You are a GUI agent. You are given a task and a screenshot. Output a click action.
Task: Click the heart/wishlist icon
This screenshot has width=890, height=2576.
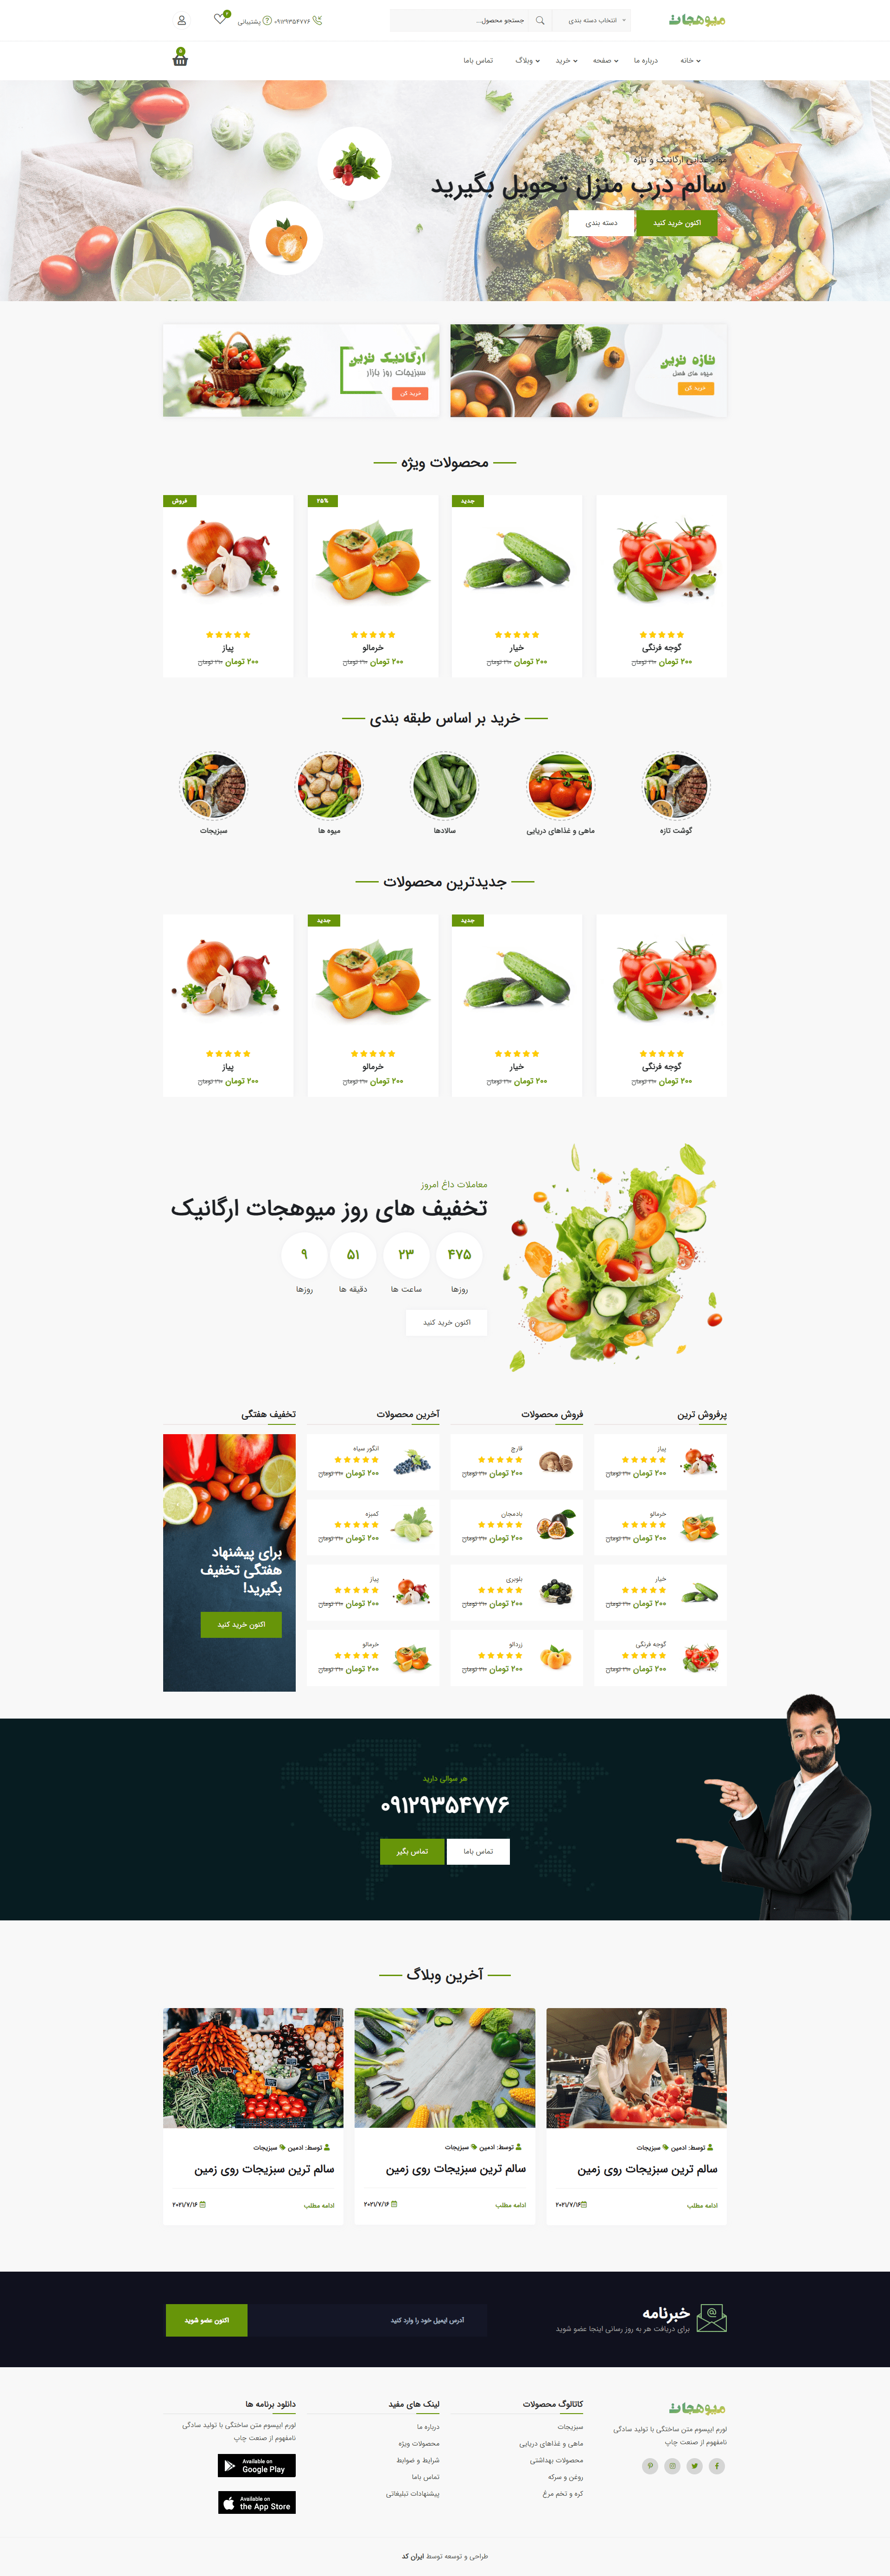(218, 25)
